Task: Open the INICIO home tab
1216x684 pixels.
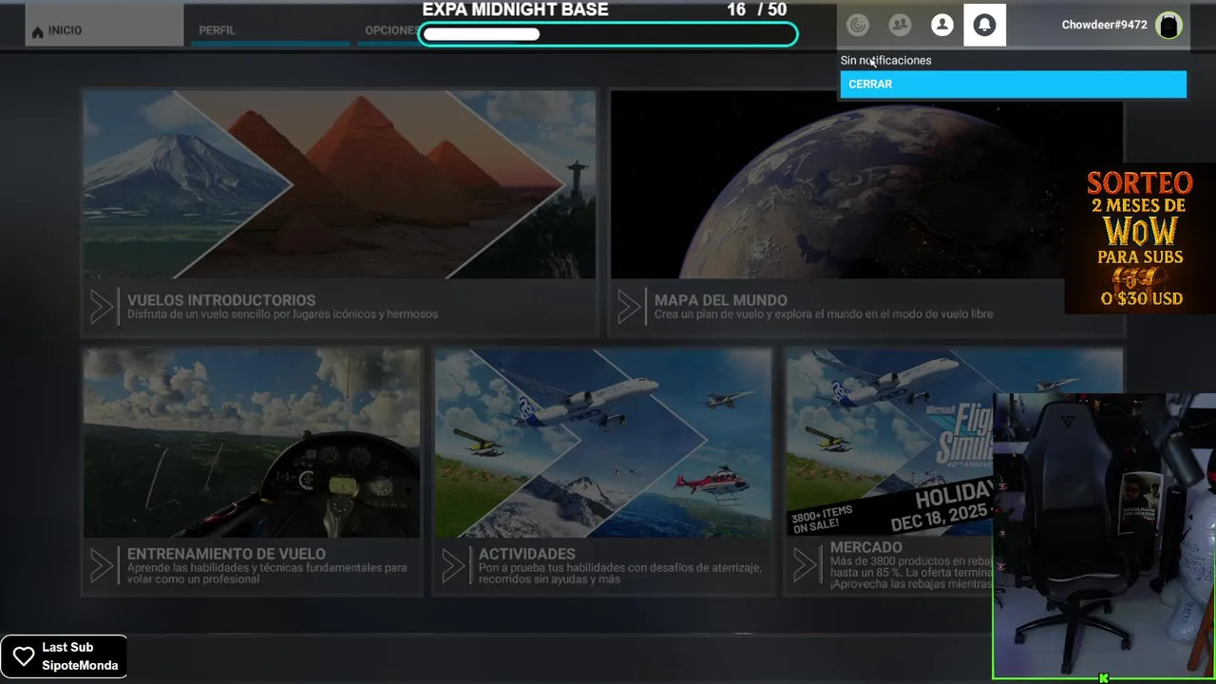Action: tap(104, 26)
